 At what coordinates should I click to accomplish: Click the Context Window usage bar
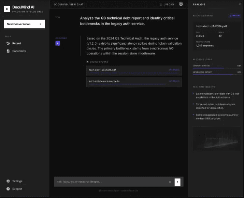(217, 68)
